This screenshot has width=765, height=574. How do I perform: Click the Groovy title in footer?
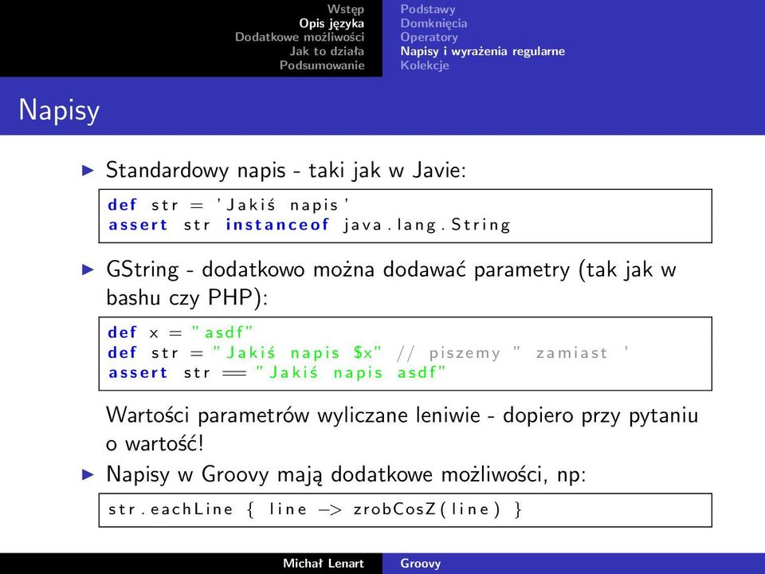point(421,564)
